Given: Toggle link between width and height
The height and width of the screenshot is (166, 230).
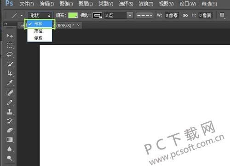Looking at the screenshot, I should [x=185, y=16].
